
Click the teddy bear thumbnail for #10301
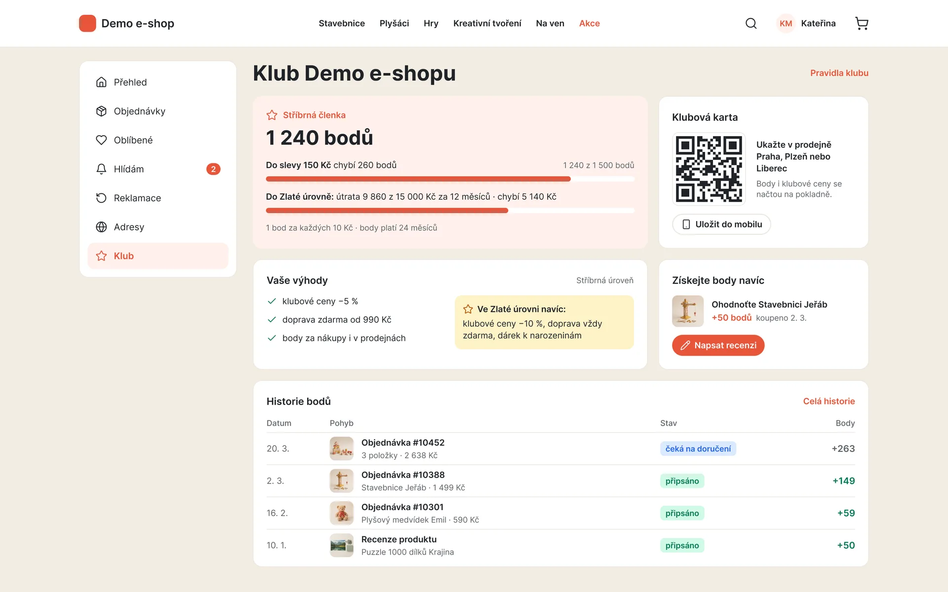(342, 513)
